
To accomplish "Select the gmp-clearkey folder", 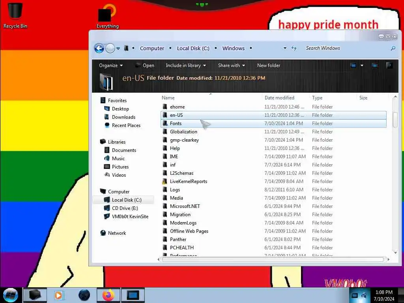I will 184,140.
